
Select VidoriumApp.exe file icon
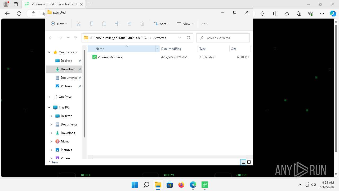(94, 57)
